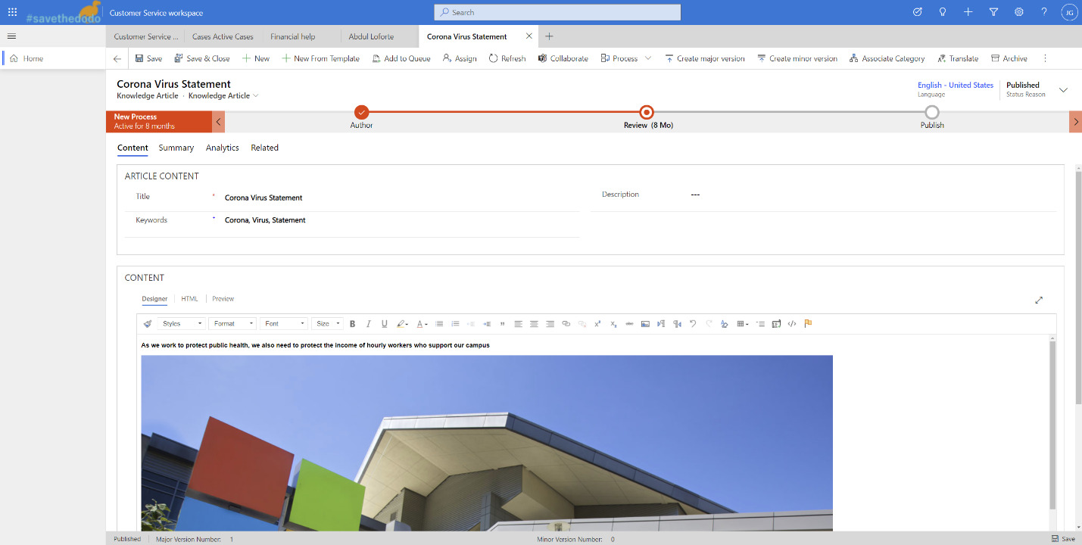The height and width of the screenshot is (545, 1082).
Task: Switch to the Analytics tab
Action: (x=223, y=148)
